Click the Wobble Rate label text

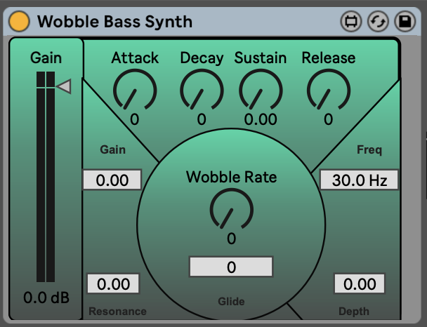point(231,177)
